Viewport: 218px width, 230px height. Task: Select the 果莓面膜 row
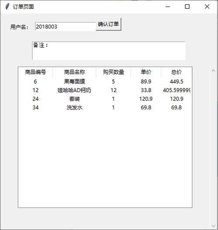click(x=105, y=81)
